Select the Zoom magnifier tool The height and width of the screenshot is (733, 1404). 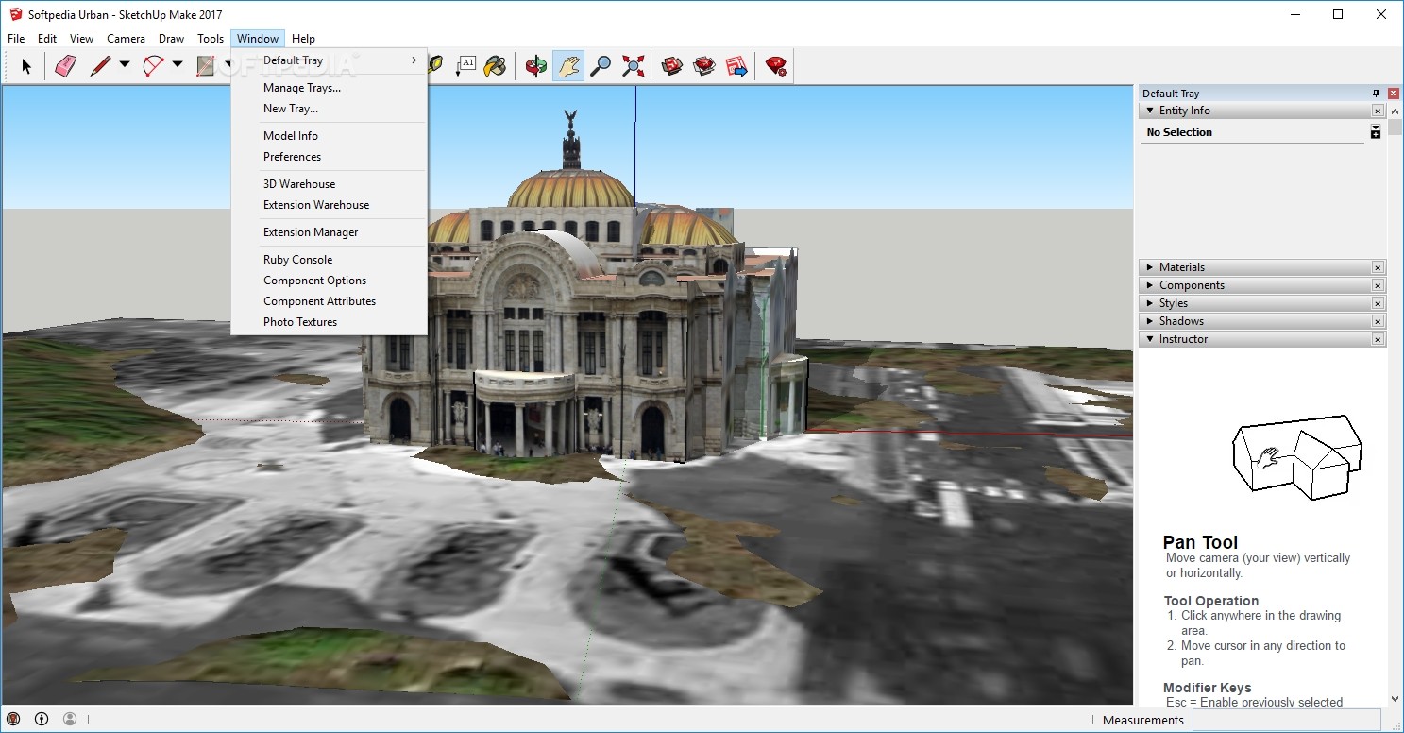pyautogui.click(x=601, y=66)
